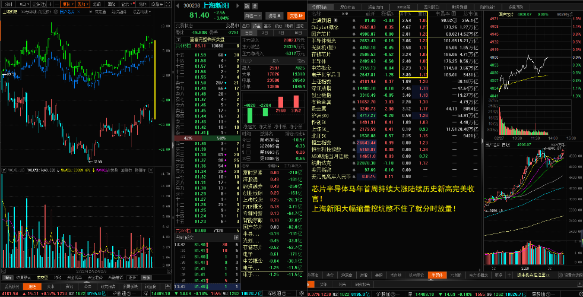The image size is (583, 297).
Task: Click layers icon beside 上海新阳 chart title
Action: tap(55, 11)
